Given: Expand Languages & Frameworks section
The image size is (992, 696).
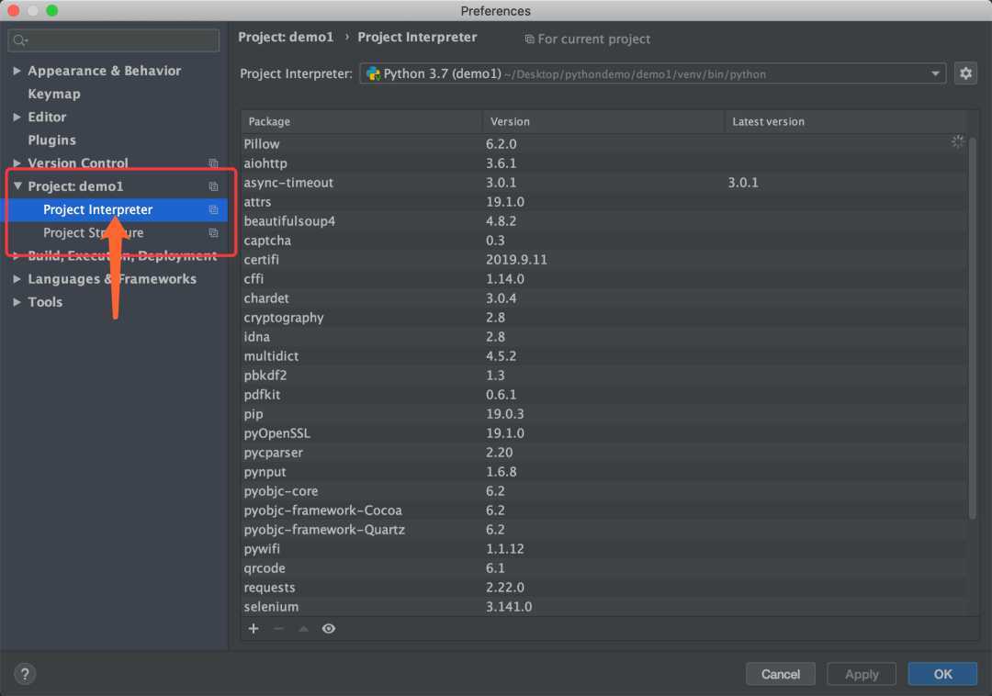Looking at the screenshot, I should pos(17,279).
